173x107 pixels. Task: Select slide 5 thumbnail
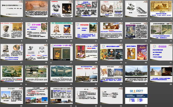coord(111,9)
